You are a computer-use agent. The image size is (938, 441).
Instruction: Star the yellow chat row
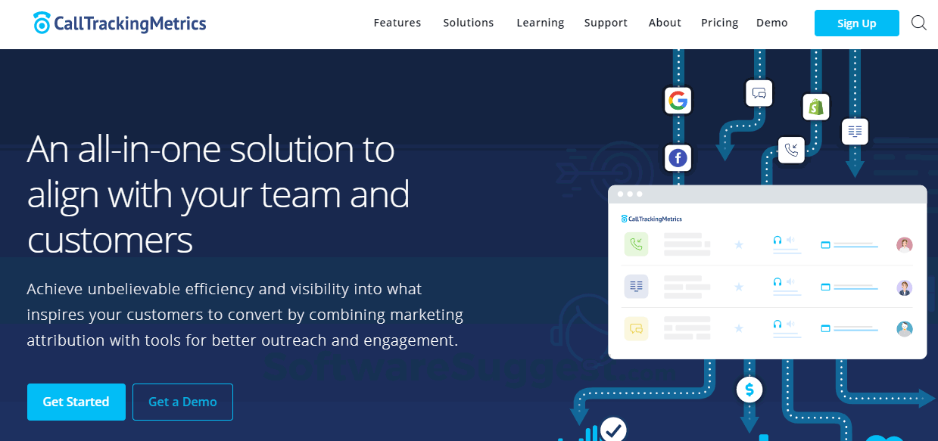tap(739, 328)
